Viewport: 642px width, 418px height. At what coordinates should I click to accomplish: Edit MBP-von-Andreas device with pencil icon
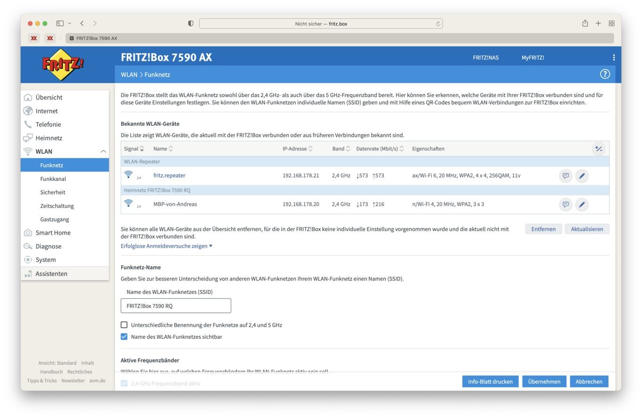582,205
